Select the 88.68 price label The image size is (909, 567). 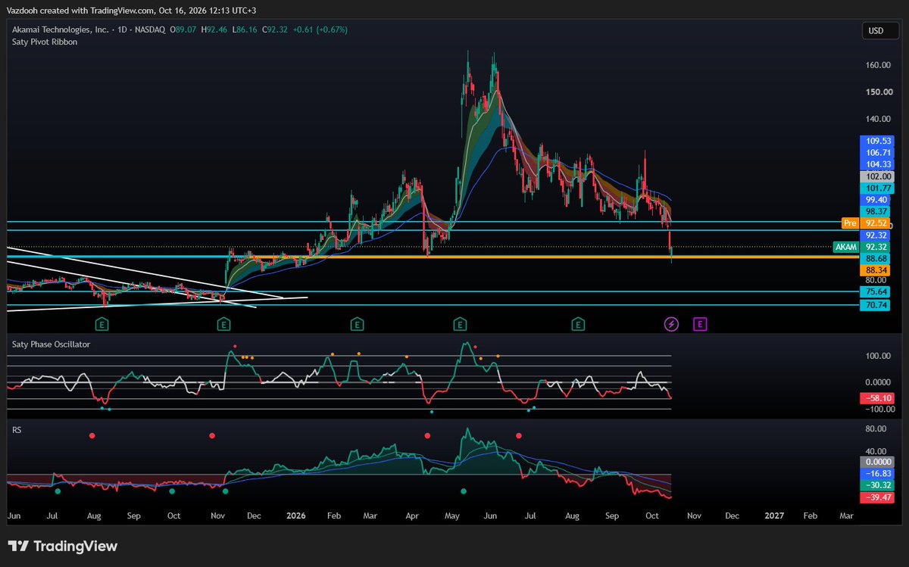[876, 258]
